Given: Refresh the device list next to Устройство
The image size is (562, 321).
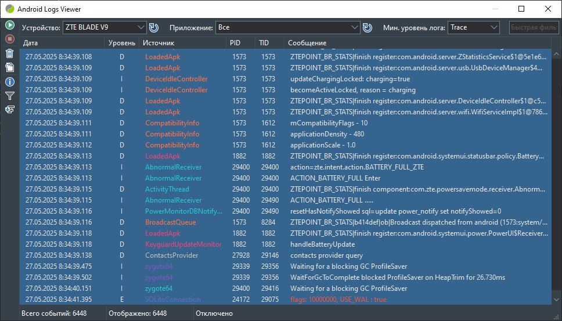Looking at the screenshot, I should click(x=154, y=27).
